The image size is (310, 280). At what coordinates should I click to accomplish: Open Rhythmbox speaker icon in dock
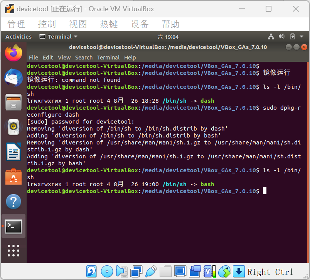click(13, 127)
